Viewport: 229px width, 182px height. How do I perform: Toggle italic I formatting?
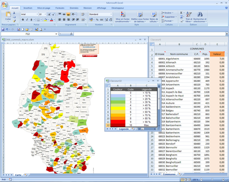[27, 19]
